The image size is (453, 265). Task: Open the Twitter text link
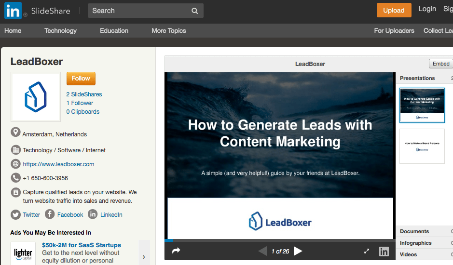[31, 215]
